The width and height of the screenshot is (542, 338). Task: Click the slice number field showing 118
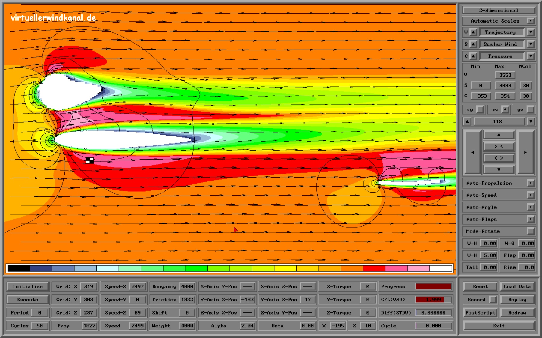[x=499, y=122]
